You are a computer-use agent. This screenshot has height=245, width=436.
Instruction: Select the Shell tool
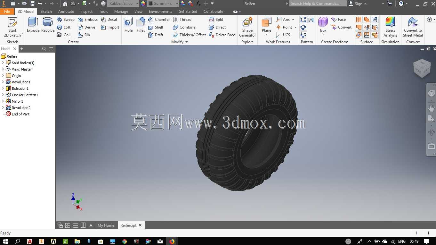click(x=156, y=27)
